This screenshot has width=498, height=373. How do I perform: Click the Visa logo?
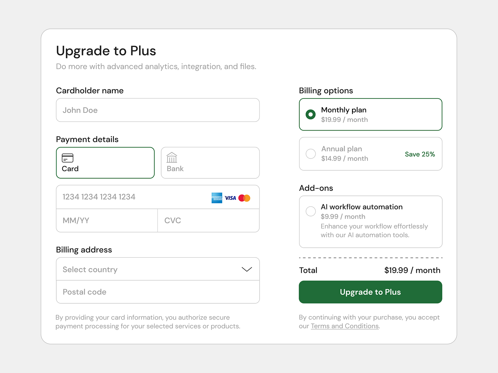230,198
